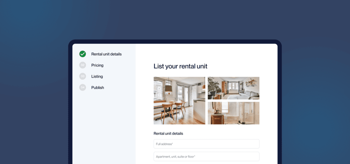The height and width of the screenshot is (164, 350).
Task: Click the 04 step circle
Action: pyautogui.click(x=83, y=87)
